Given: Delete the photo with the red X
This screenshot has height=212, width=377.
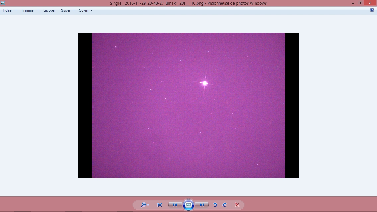Looking at the screenshot, I should [x=237, y=205].
